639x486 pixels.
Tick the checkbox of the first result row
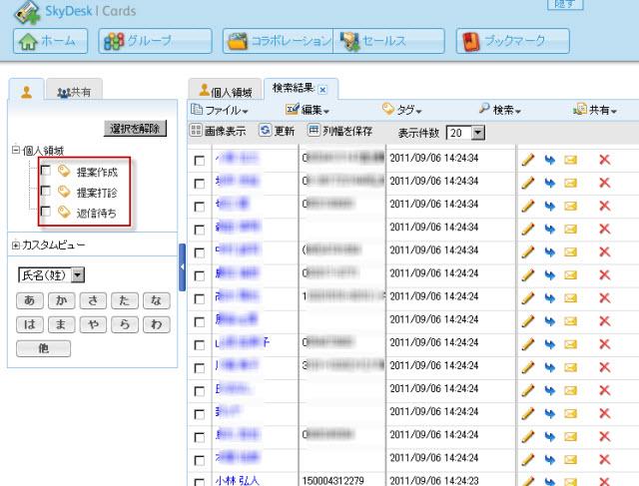[200, 161]
